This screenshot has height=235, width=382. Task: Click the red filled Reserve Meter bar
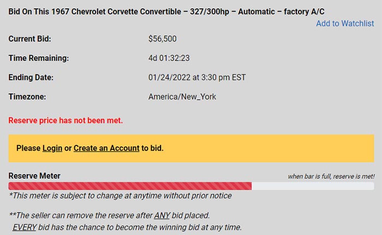point(130,186)
